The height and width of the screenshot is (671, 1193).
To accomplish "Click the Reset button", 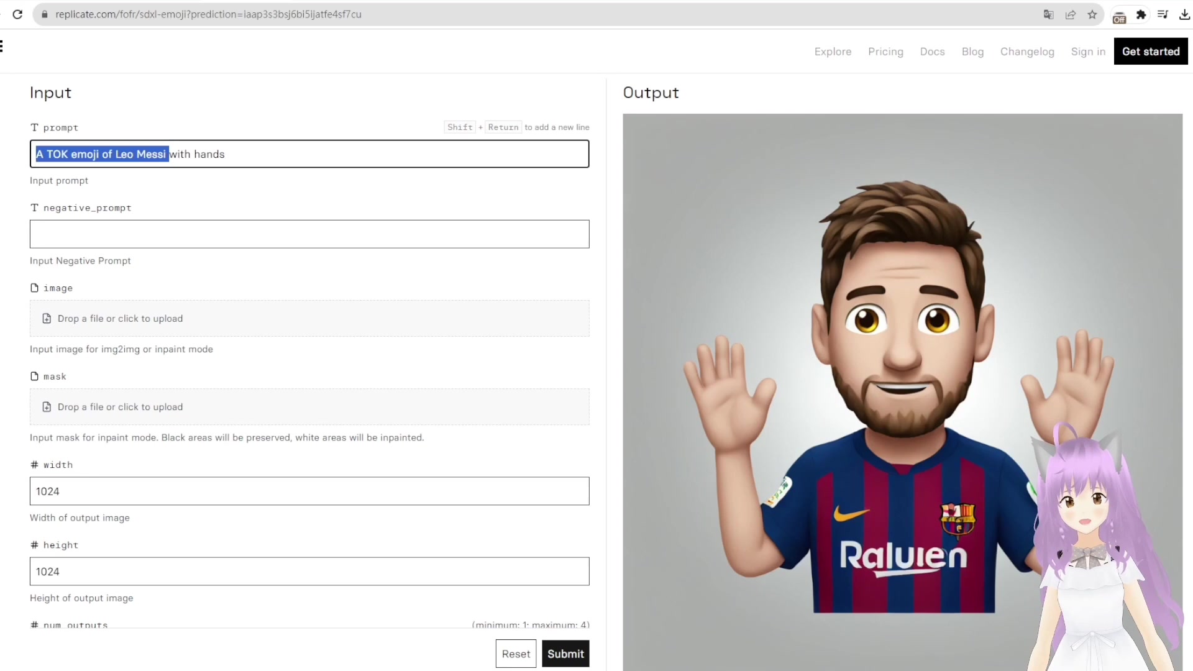I will point(516,654).
